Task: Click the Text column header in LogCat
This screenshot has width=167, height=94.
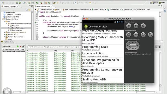Action: coord(73,51)
